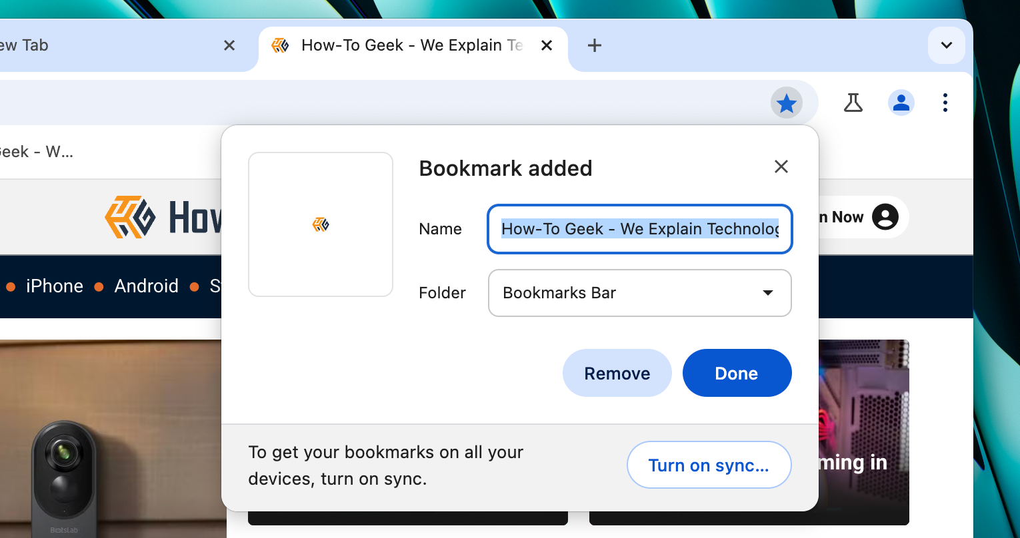
Task: Open Chrome three-dot menu
Action: [945, 103]
